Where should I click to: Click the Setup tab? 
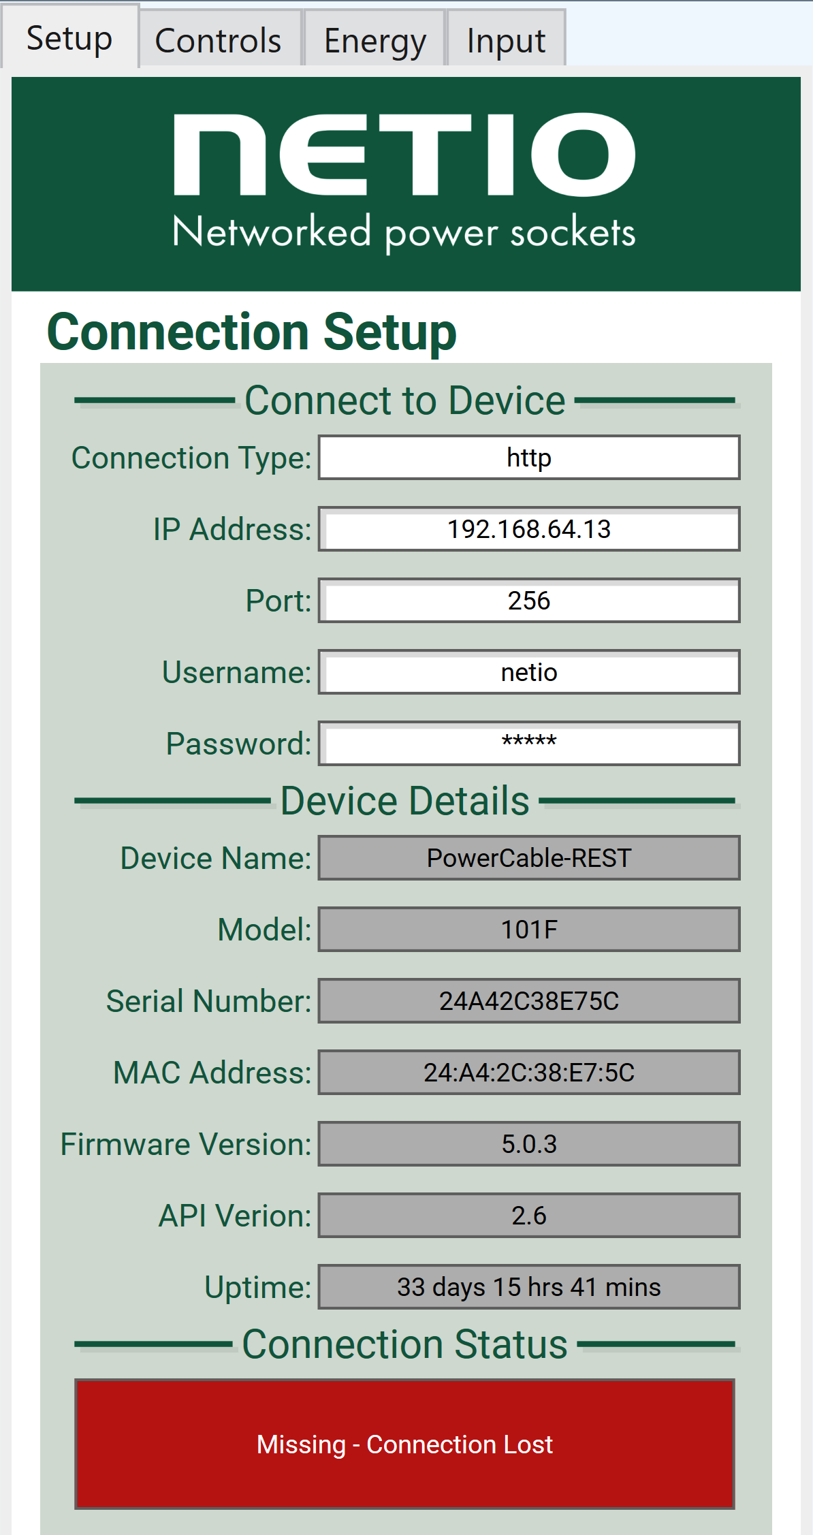click(69, 37)
